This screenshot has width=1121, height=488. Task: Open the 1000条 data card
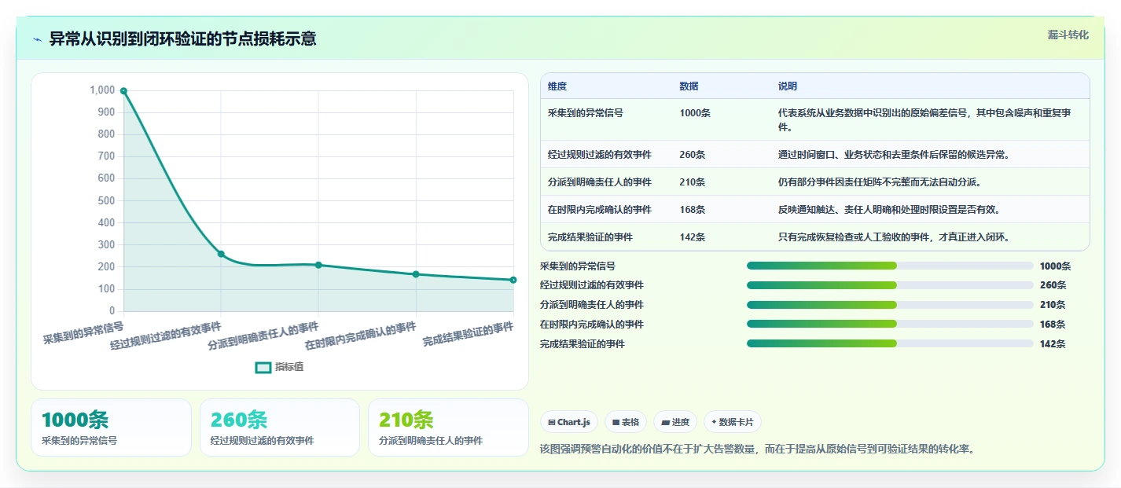(111, 427)
